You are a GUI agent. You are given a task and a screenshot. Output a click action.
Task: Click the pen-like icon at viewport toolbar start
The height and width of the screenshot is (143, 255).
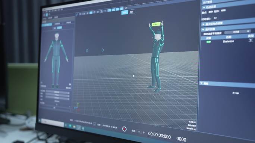tap(77, 14)
